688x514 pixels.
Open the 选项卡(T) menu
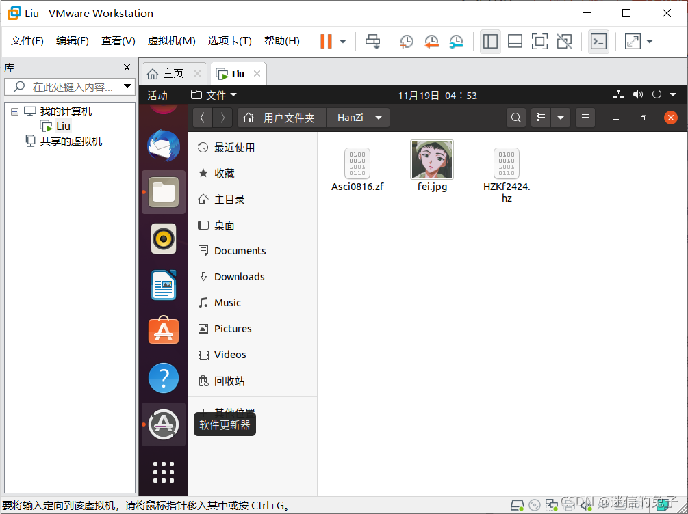pyautogui.click(x=229, y=41)
